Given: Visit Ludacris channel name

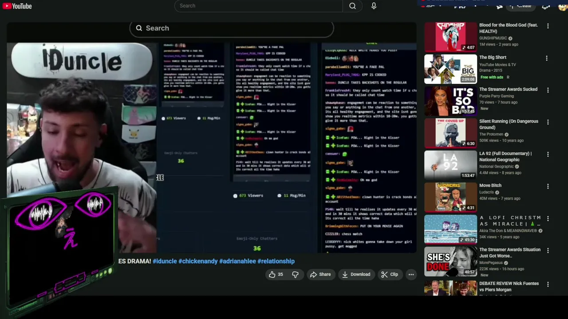Looking at the screenshot, I should pos(486,192).
